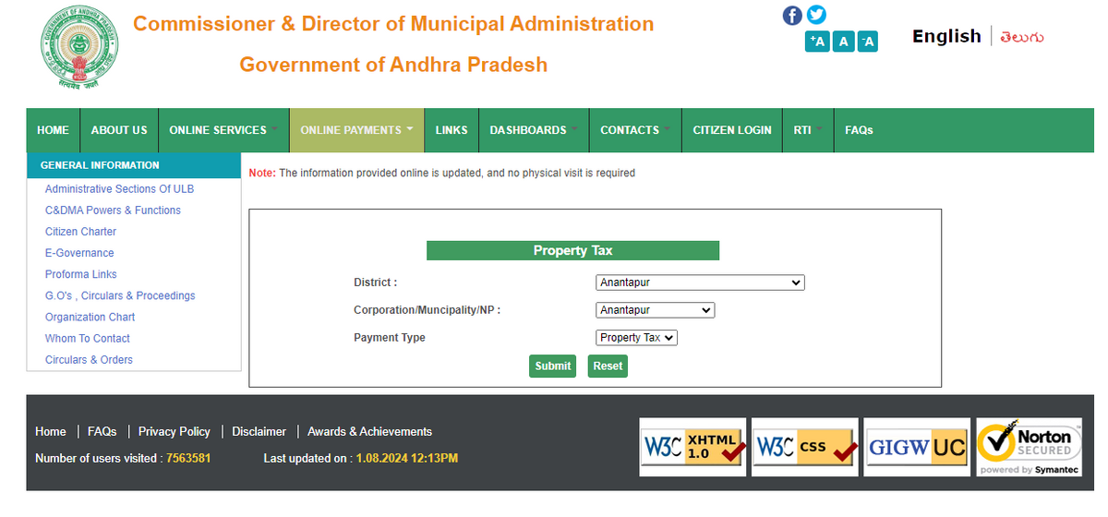
Task: Click the 'District :' field label
Action: (376, 283)
